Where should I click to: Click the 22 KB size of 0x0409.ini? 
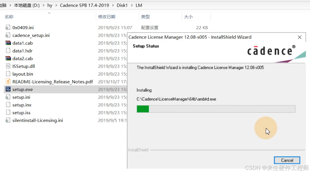click(202, 28)
